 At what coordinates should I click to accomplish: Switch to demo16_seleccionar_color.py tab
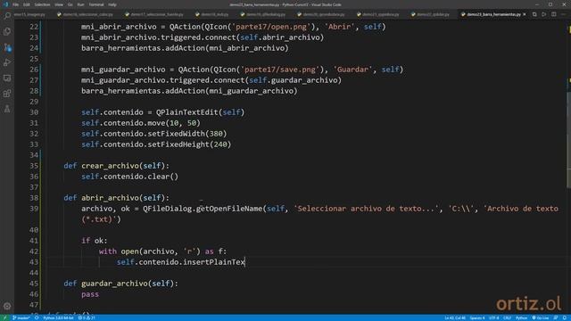tap(86, 14)
